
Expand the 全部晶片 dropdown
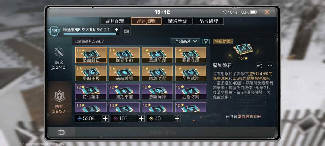point(185,41)
